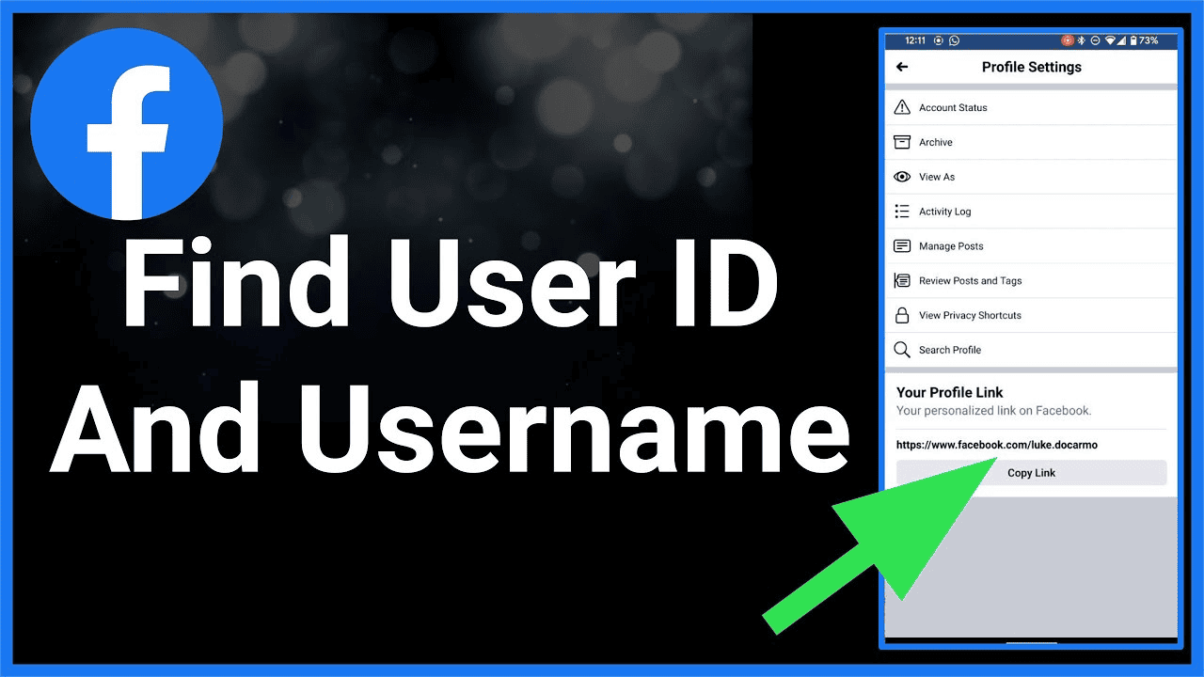Choose Manage Posts
This screenshot has width=1204, height=677.
pyautogui.click(x=1031, y=246)
